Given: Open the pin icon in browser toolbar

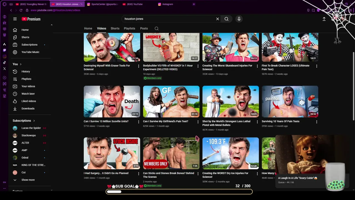Looking at the screenshot, I should pyautogui.click(x=308, y=10).
